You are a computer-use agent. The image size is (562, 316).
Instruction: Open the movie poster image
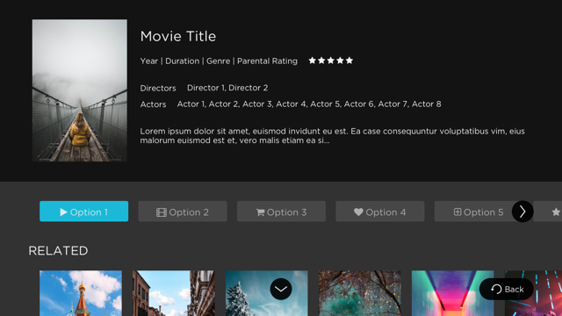click(80, 90)
